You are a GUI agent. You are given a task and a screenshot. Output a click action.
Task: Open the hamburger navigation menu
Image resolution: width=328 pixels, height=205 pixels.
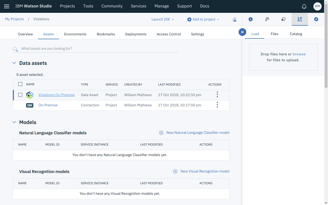click(7, 6)
